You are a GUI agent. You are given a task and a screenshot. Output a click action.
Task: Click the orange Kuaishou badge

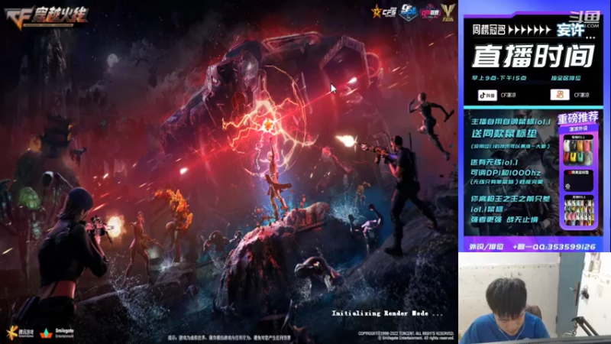coord(560,94)
